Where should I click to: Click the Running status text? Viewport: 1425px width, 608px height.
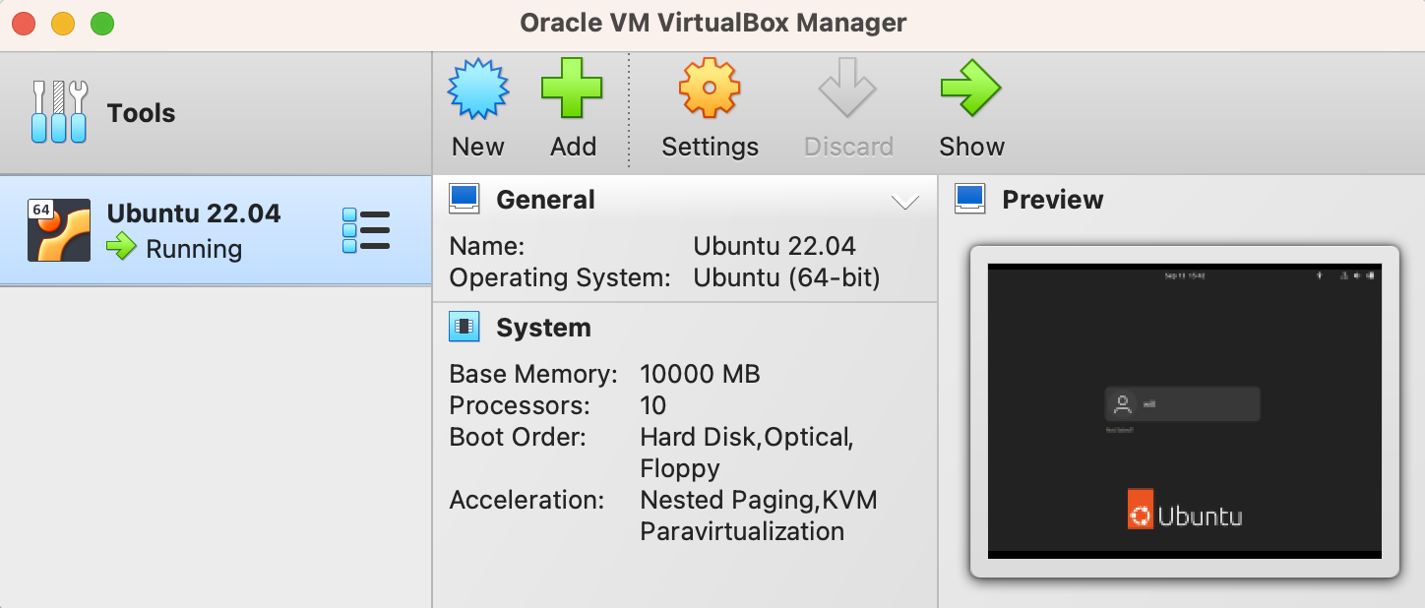(194, 249)
